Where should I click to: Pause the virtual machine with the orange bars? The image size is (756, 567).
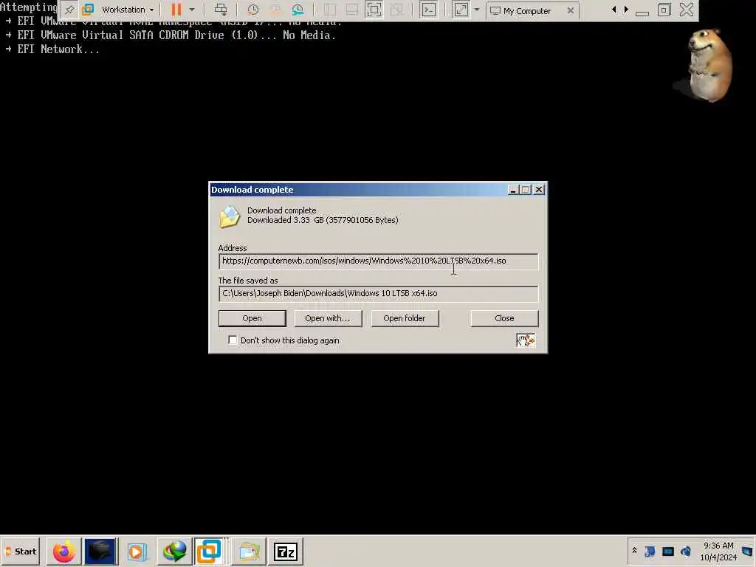176,10
